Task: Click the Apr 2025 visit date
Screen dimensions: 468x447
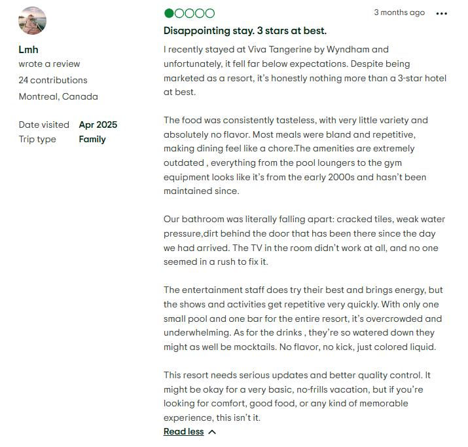Action: point(98,125)
